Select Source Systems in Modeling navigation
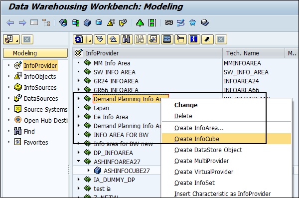The image size is (299, 198). 45,109
